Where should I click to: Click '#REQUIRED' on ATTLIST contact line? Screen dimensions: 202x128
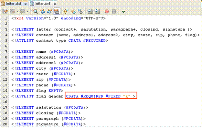(94, 41)
